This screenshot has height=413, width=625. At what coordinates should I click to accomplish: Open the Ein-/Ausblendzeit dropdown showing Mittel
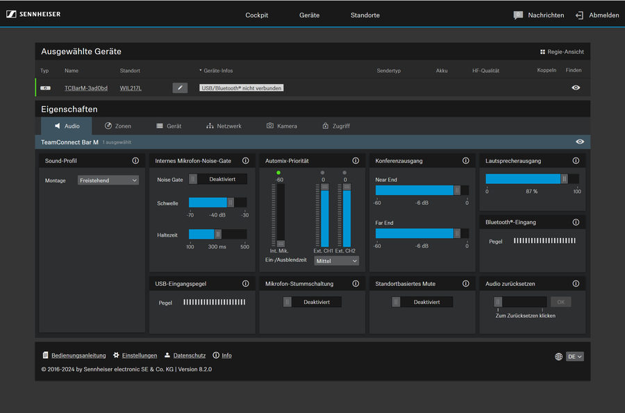click(x=336, y=261)
